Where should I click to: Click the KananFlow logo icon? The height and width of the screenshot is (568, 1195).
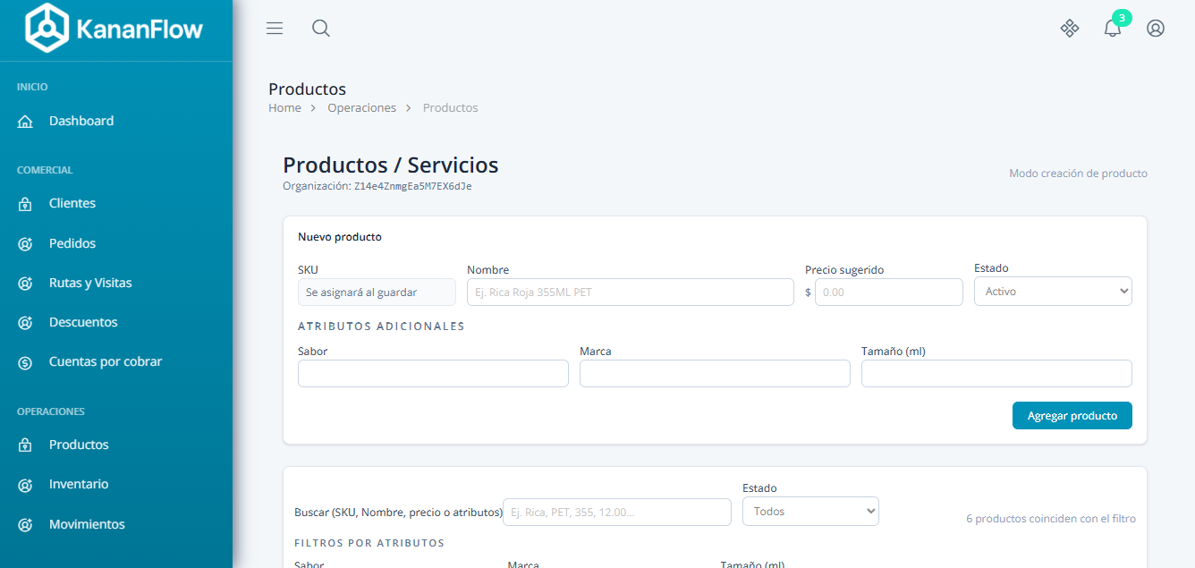47,29
